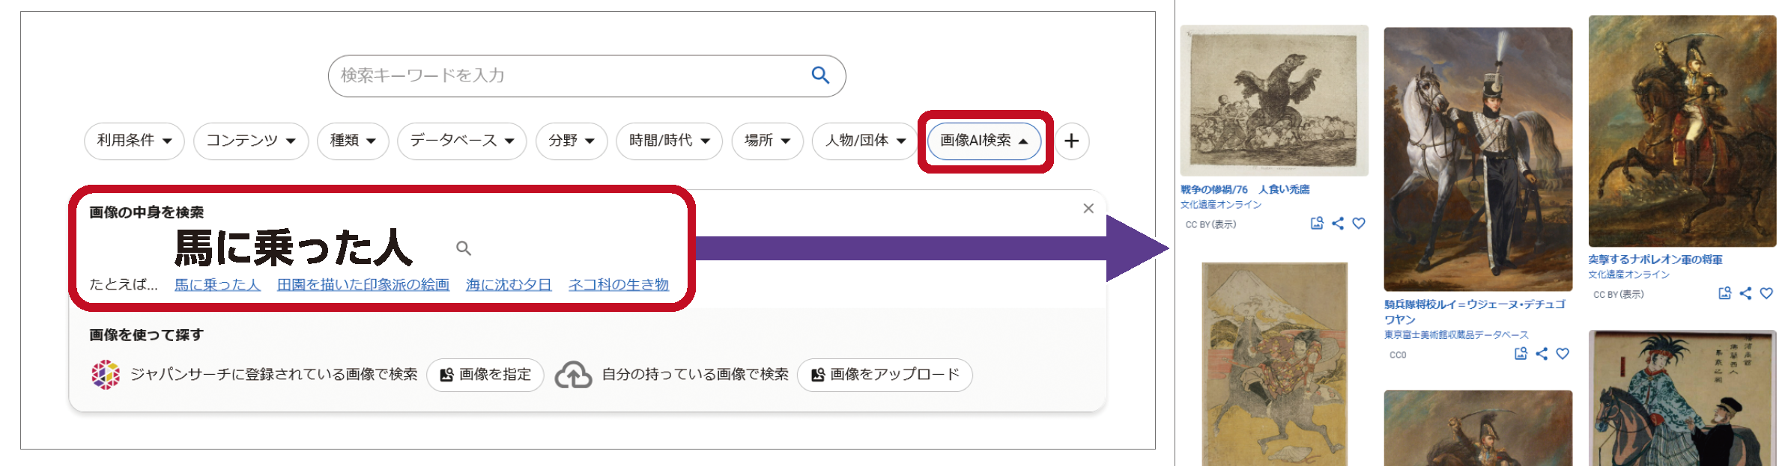The height and width of the screenshot is (466, 1785).
Task: Open the 種類 filter dropdown
Action: pos(353,141)
